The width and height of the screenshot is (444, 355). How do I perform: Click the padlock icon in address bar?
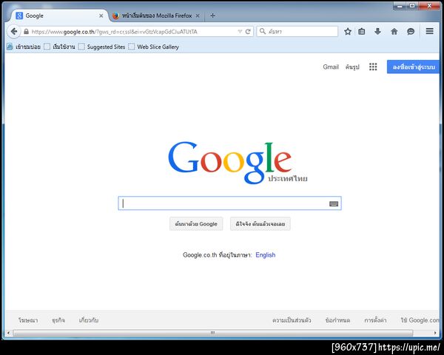(x=26, y=31)
